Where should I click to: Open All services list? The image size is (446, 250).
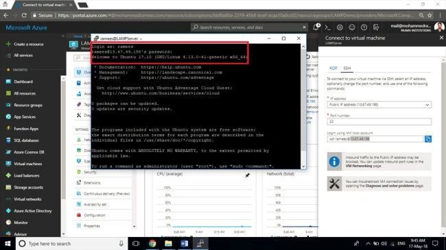23,55
